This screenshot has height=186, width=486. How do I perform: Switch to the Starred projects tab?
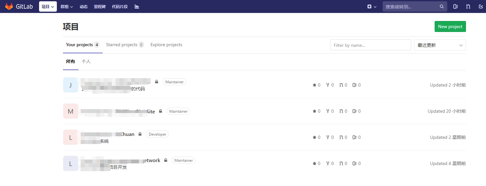(x=125, y=45)
